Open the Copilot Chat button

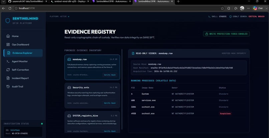point(258,8)
